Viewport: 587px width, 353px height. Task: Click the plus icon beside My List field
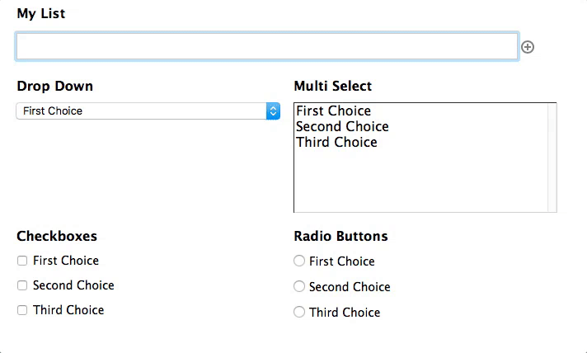[528, 47]
